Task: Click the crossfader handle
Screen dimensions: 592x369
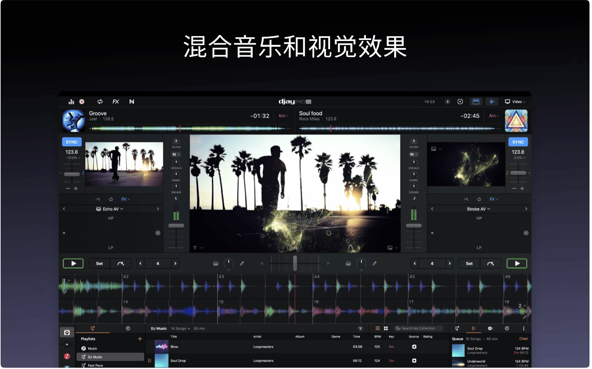Action: tap(295, 263)
